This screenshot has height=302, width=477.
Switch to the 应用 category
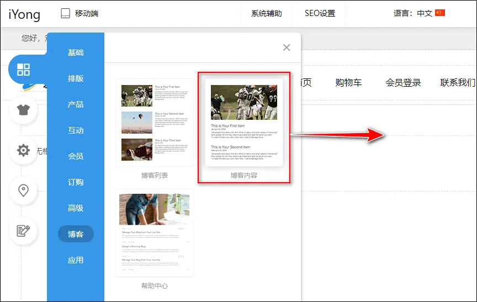coord(76,260)
